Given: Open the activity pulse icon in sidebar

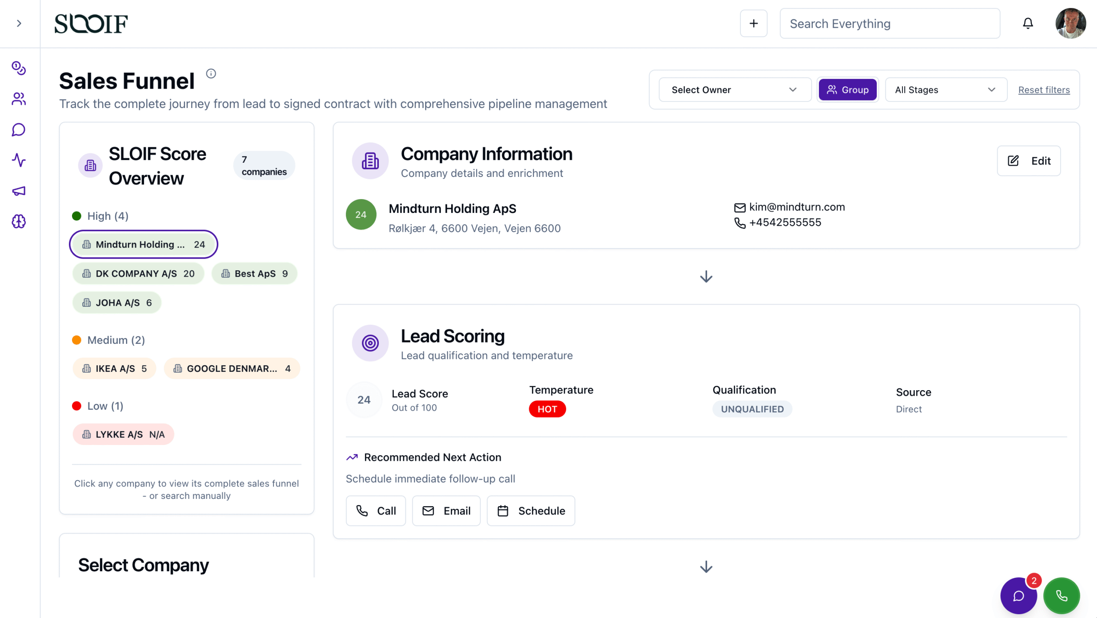Looking at the screenshot, I should 19,160.
